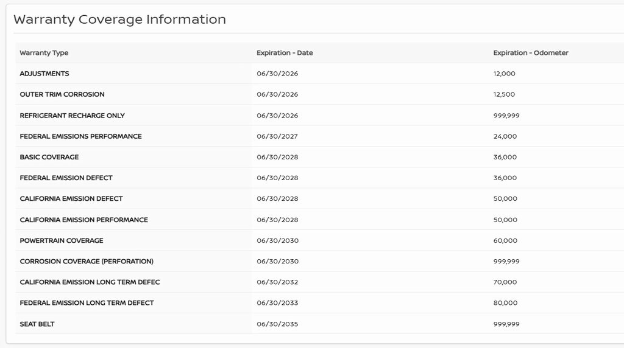Click FEDERAL EMISSIONS PERFORMANCE warranty type
624x348 pixels.
80,136
